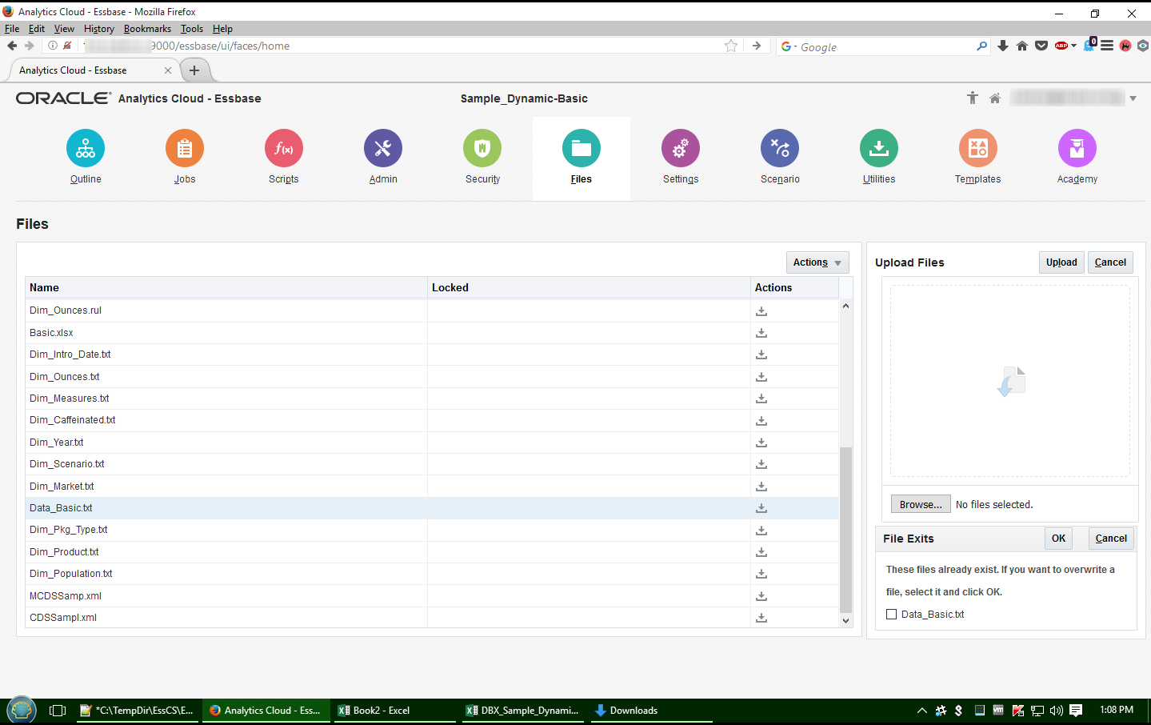Screen dimensions: 1151x725
Task: Download Dim_Ounces.rul file
Action: point(761,310)
